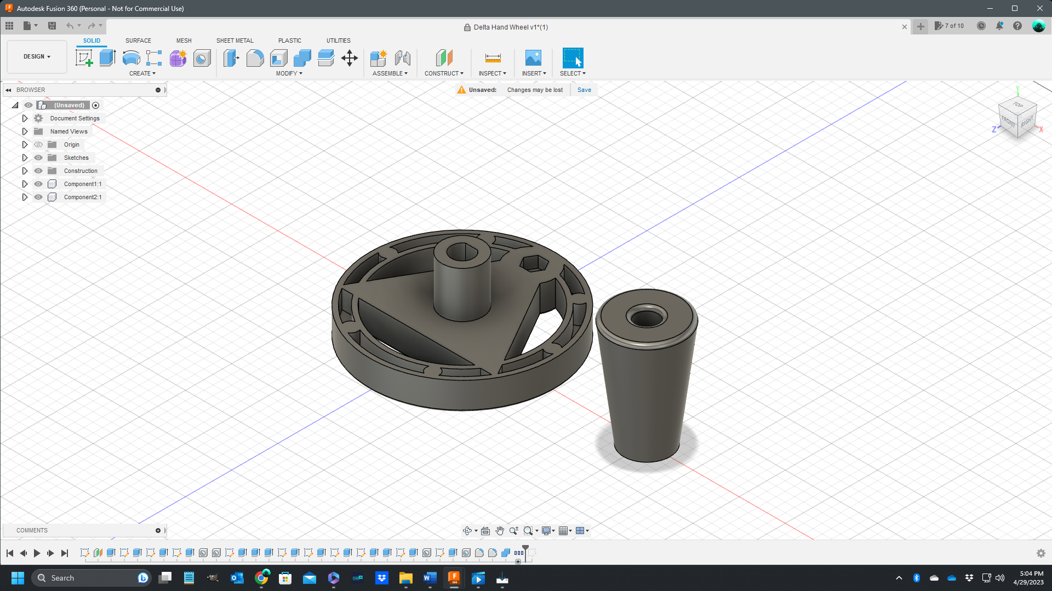Click the Save link in unsaved warning
Image resolution: width=1052 pixels, height=591 pixels.
click(x=584, y=90)
